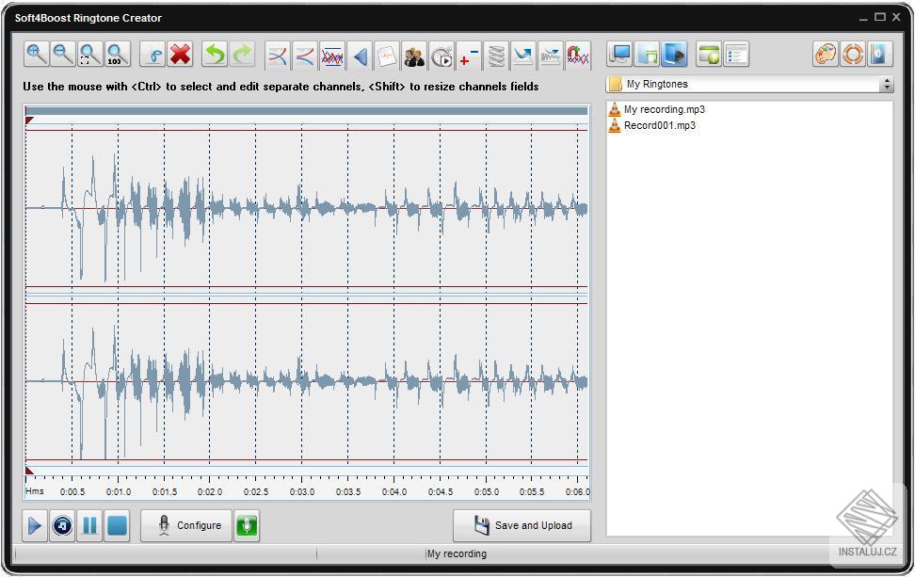Toggle recording with the green microphone button
915x577 pixels.
click(247, 525)
